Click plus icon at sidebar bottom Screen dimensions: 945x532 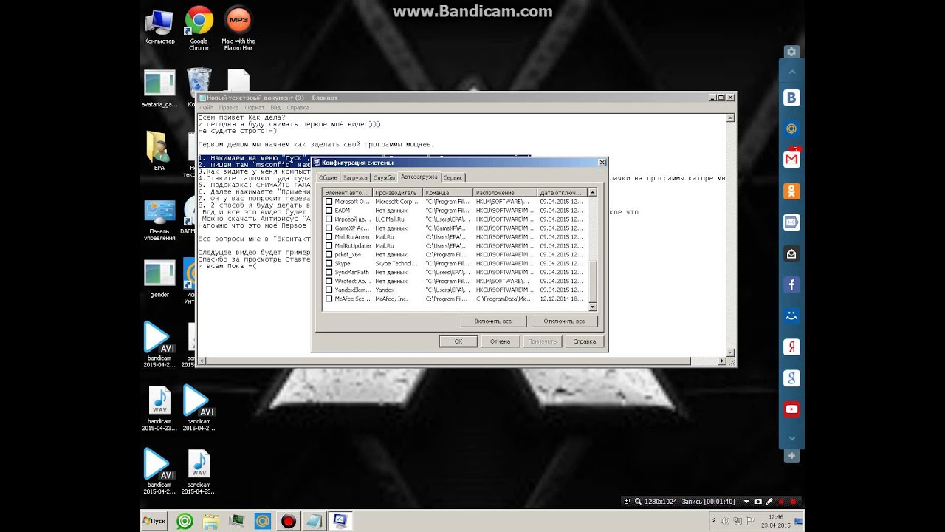791,456
